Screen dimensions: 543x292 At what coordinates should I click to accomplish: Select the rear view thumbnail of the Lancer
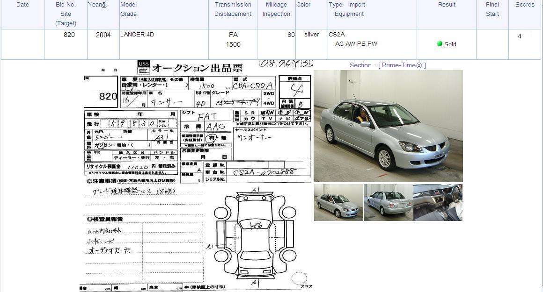[x=388, y=202]
